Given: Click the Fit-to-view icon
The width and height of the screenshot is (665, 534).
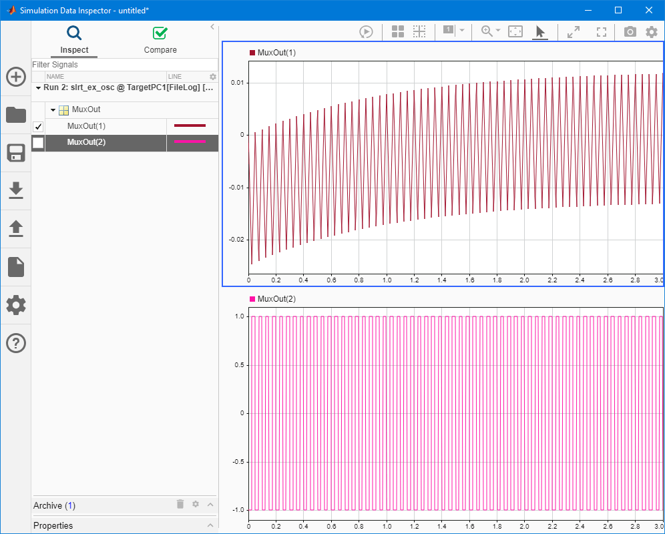Looking at the screenshot, I should point(515,31).
